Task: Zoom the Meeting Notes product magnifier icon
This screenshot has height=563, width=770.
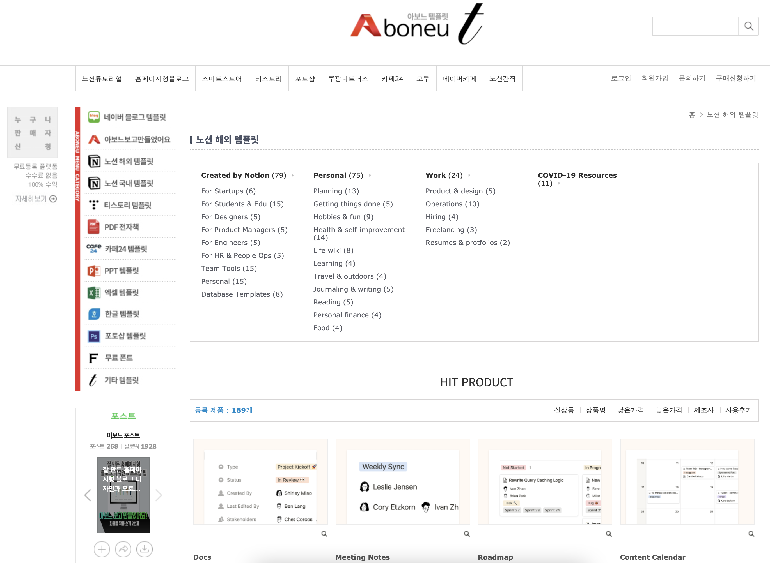Action: tap(467, 534)
